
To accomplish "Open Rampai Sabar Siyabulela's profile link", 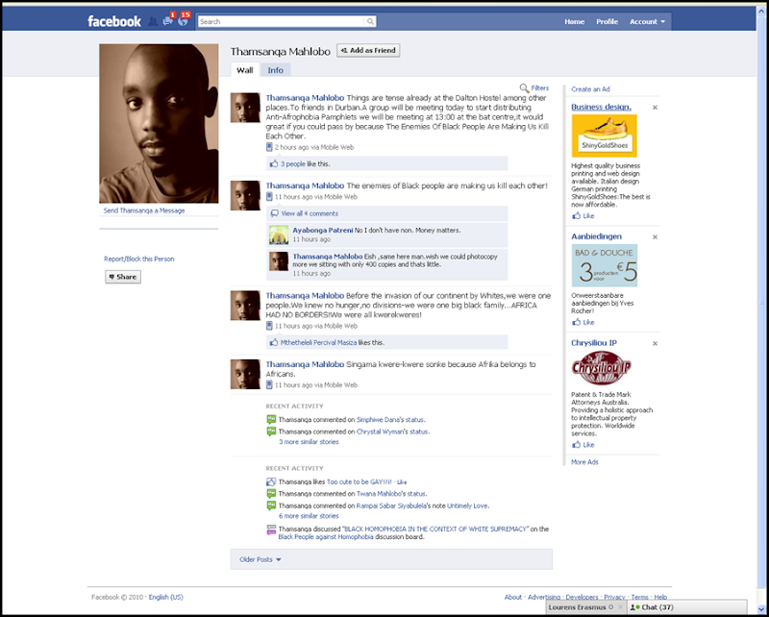I will 391,506.
